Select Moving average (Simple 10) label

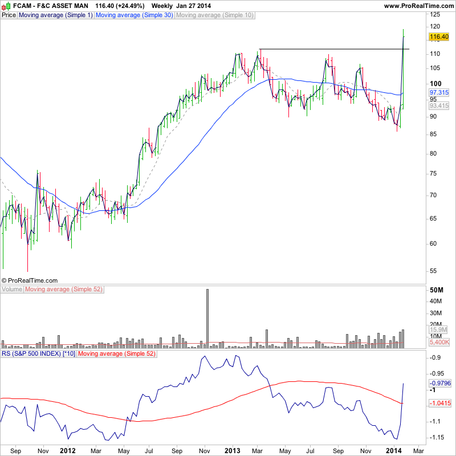215,15
